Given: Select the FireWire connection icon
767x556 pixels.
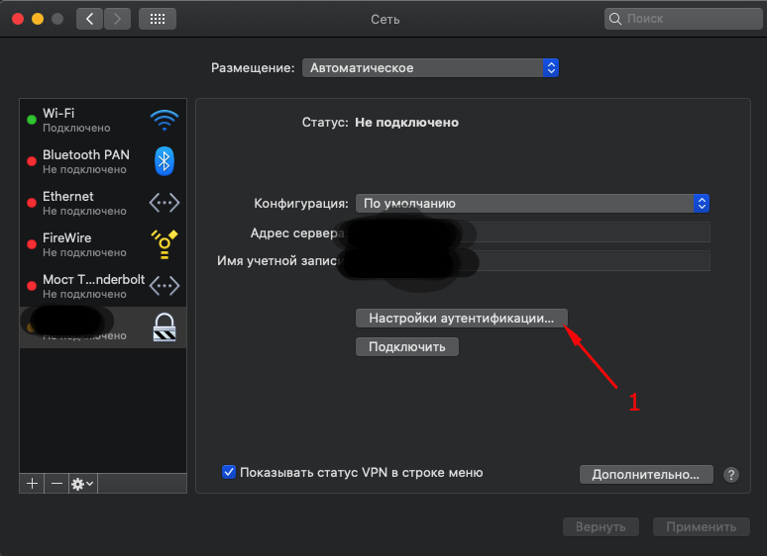Looking at the screenshot, I should [x=164, y=244].
